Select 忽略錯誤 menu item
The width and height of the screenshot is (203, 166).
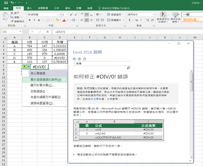pyautogui.click(x=45, y=92)
